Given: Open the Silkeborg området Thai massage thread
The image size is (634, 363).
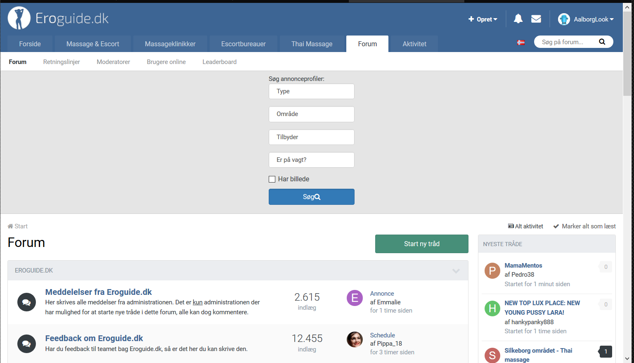Looking at the screenshot, I should 538,355.
